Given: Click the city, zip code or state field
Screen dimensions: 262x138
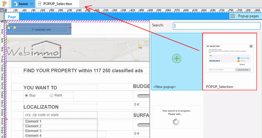Looking at the screenshot, I should (60, 115).
